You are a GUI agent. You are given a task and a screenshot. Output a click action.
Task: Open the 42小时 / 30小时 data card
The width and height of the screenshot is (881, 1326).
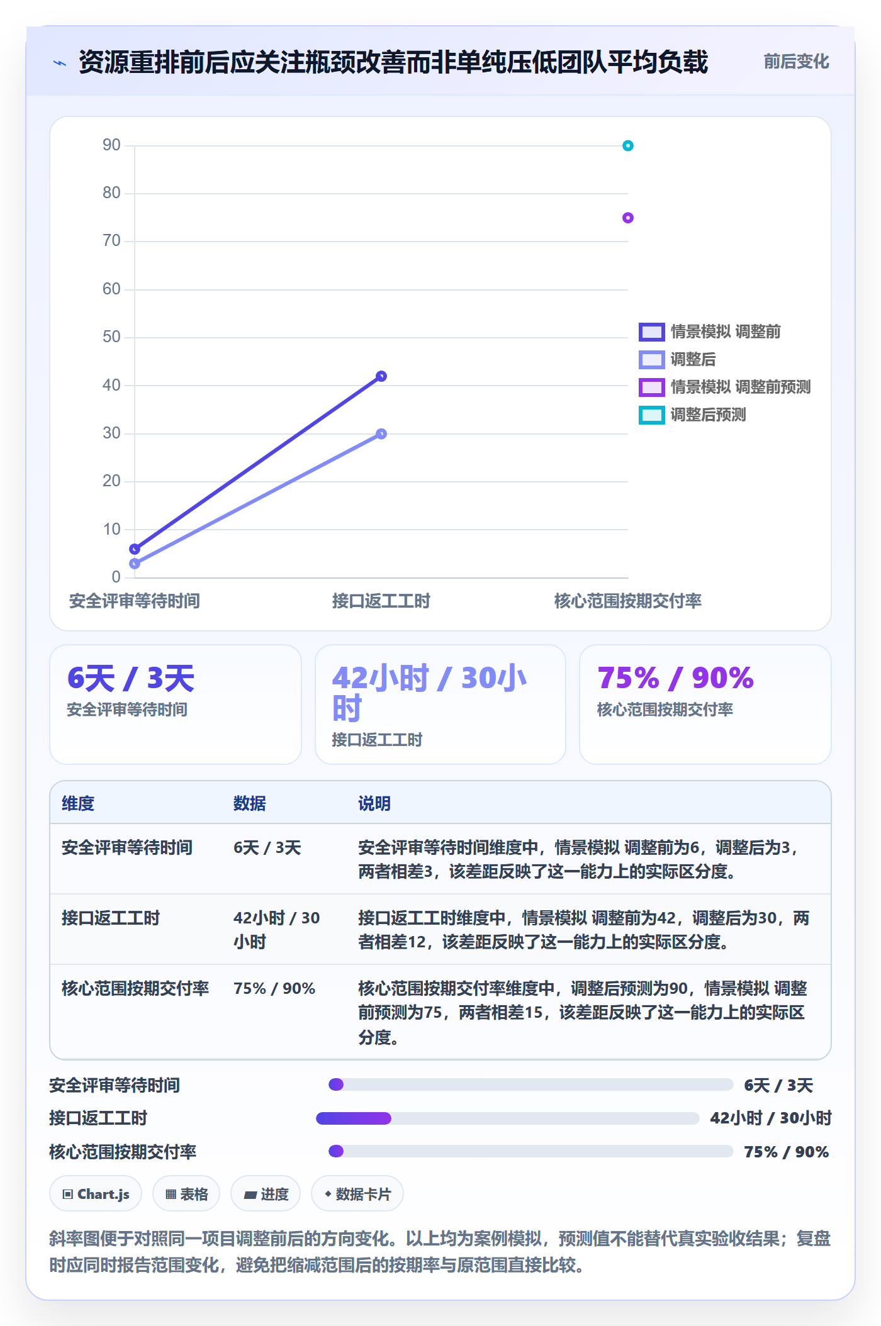tap(441, 705)
